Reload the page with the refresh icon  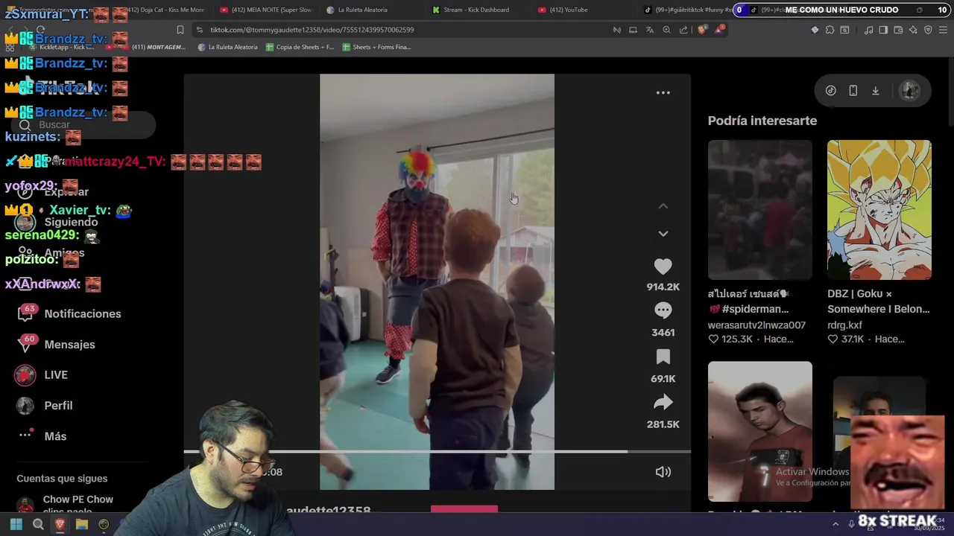(40, 30)
